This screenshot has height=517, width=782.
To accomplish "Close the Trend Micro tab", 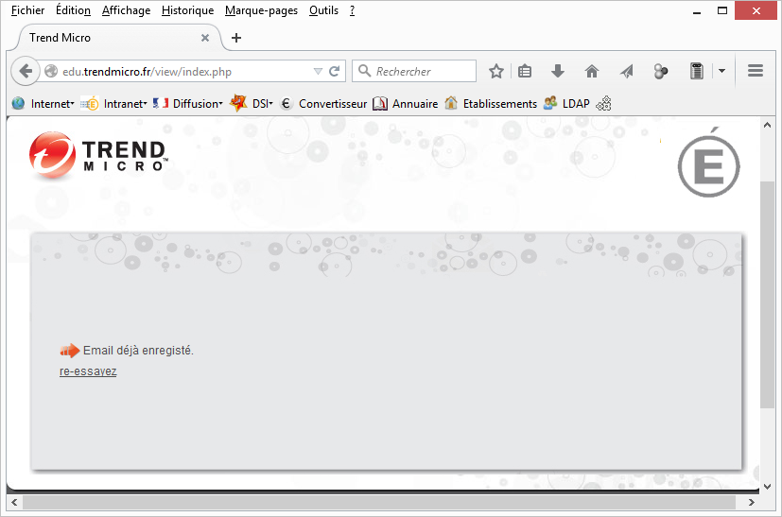I will tap(206, 38).
